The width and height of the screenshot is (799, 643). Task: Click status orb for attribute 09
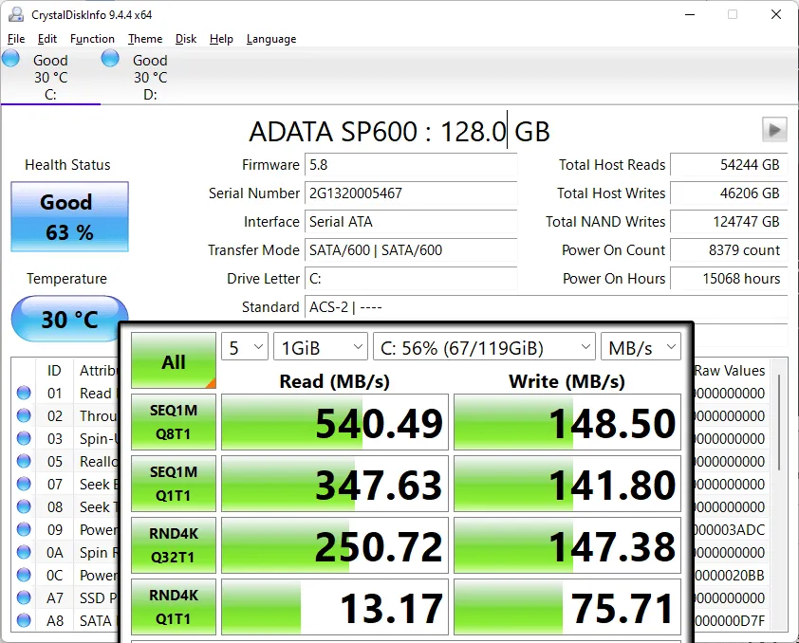(x=24, y=529)
